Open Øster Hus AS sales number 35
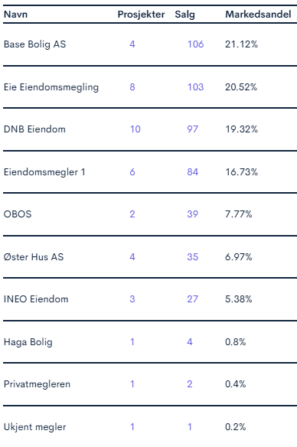The image size is (297, 447). [x=192, y=257]
